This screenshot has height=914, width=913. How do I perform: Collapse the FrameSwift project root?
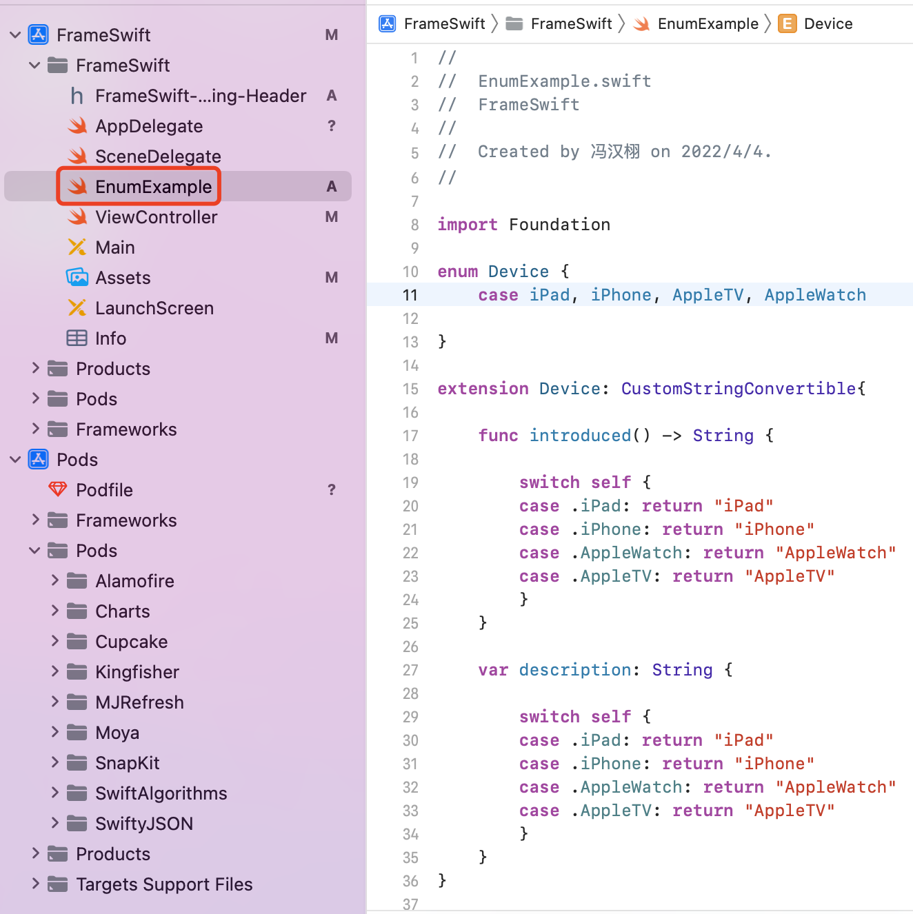click(x=15, y=34)
